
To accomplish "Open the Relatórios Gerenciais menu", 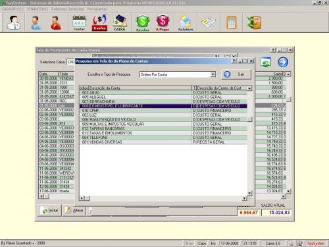I will 68,9.
